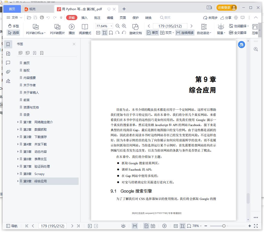This screenshot has width=264, height=232.
Task: Select the 开始 ribbon tab
Action: (72, 18)
